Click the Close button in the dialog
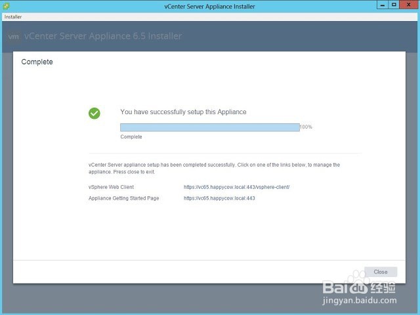This screenshot has width=420, height=315. coord(381,272)
